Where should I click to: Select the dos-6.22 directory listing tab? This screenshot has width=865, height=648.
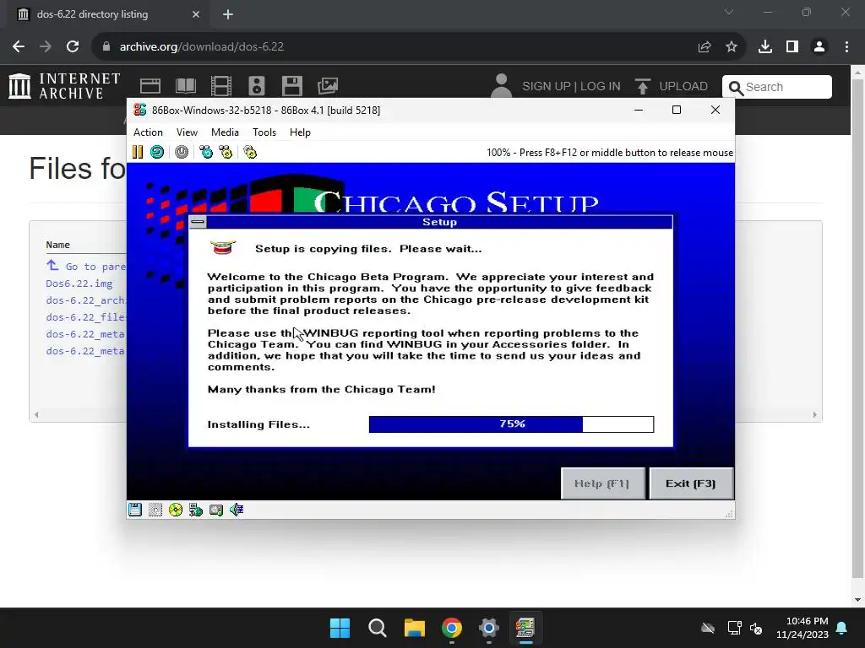[x=108, y=14]
